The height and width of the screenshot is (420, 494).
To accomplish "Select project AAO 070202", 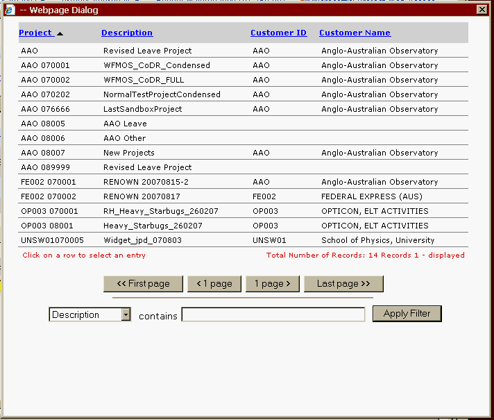I will click(x=243, y=94).
